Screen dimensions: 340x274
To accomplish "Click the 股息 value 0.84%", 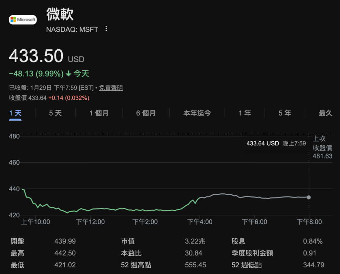I will point(313,241).
